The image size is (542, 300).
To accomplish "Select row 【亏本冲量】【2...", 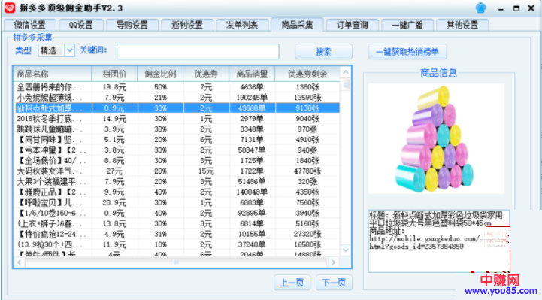I will [x=177, y=150].
